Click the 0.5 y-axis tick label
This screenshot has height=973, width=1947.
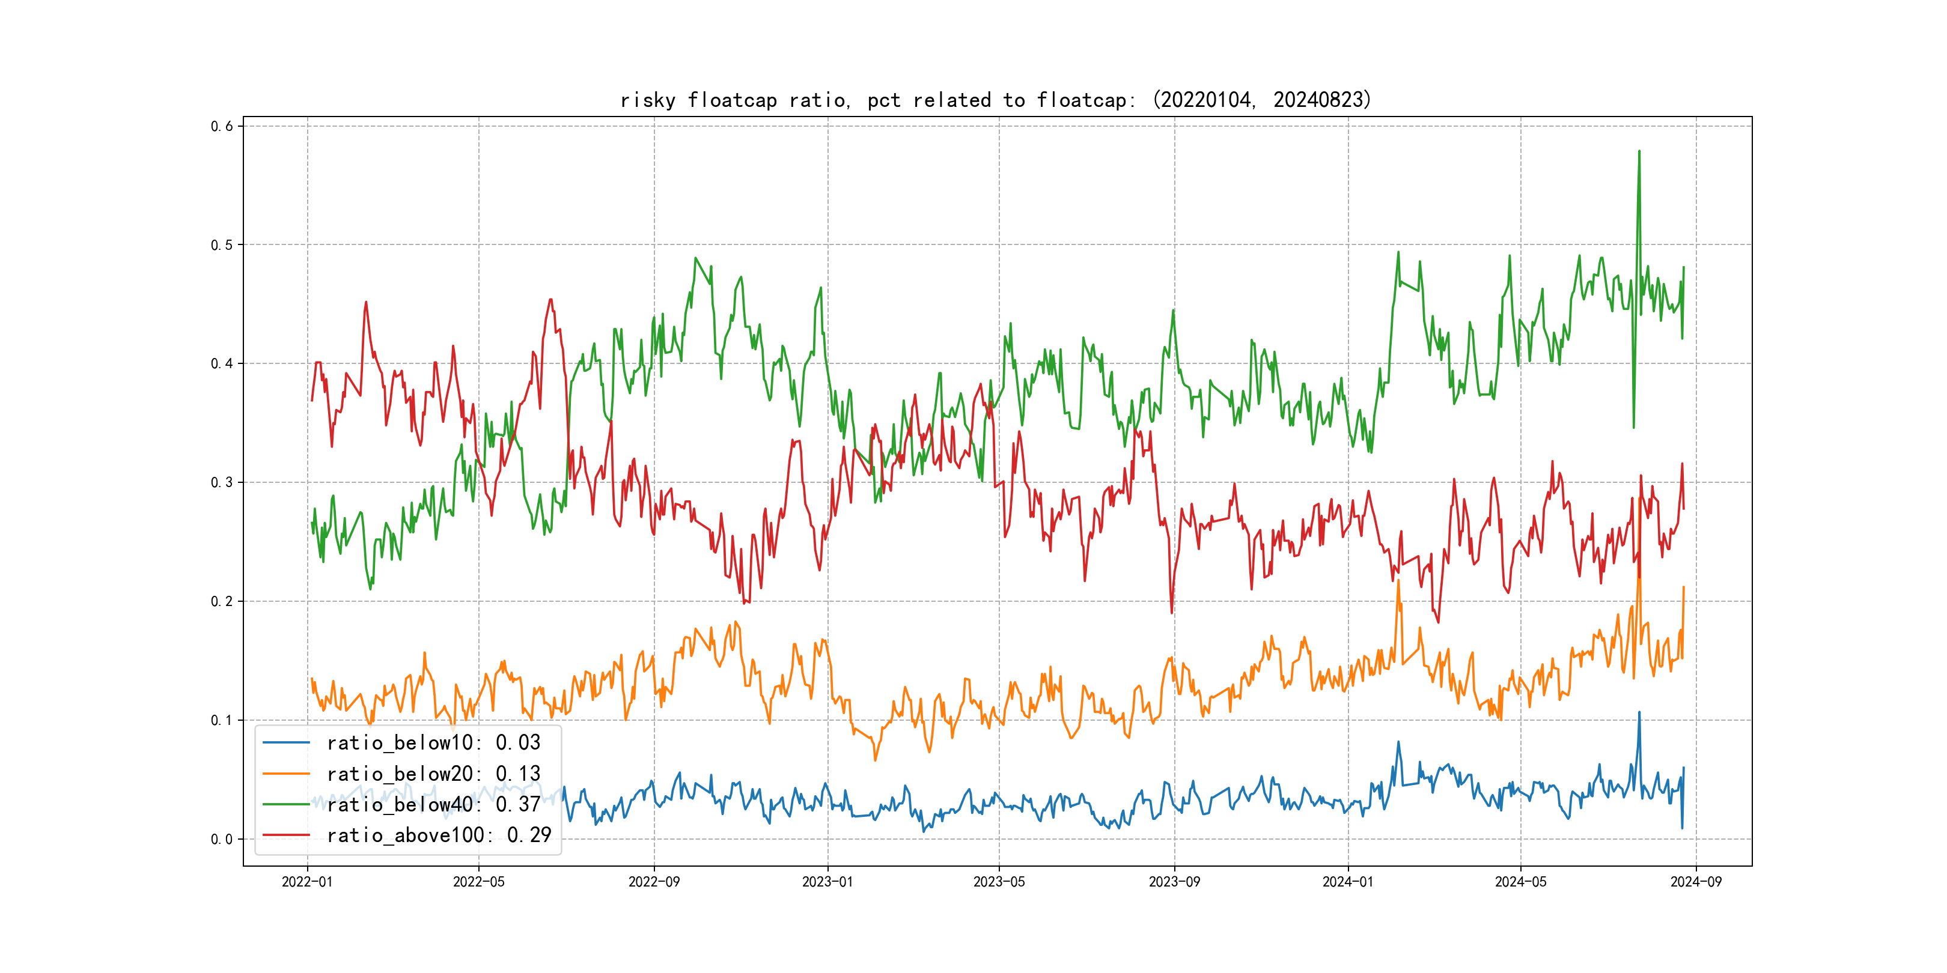click(222, 245)
